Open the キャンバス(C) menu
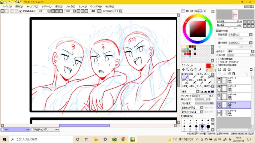The width and height of the screenshot is (255, 143). pyautogui.click(x=32, y=6)
